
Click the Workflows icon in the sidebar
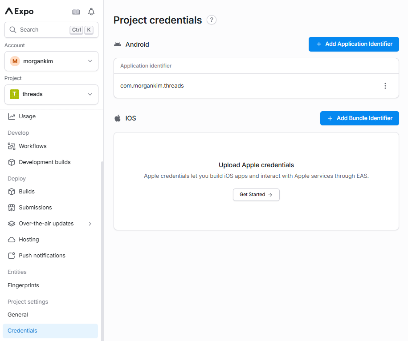pyautogui.click(x=12, y=146)
